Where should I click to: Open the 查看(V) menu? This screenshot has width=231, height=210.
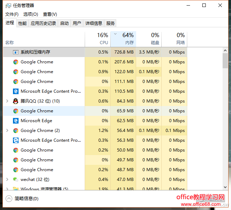click(50, 14)
